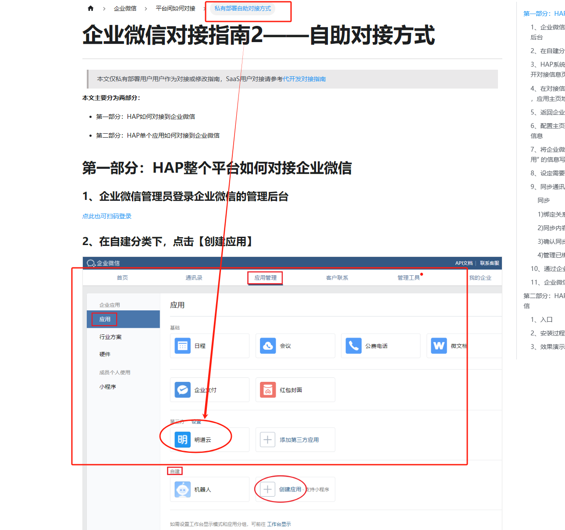Switch to the 应用管理 tab
Screen dimensions: 565x530
coord(265,277)
